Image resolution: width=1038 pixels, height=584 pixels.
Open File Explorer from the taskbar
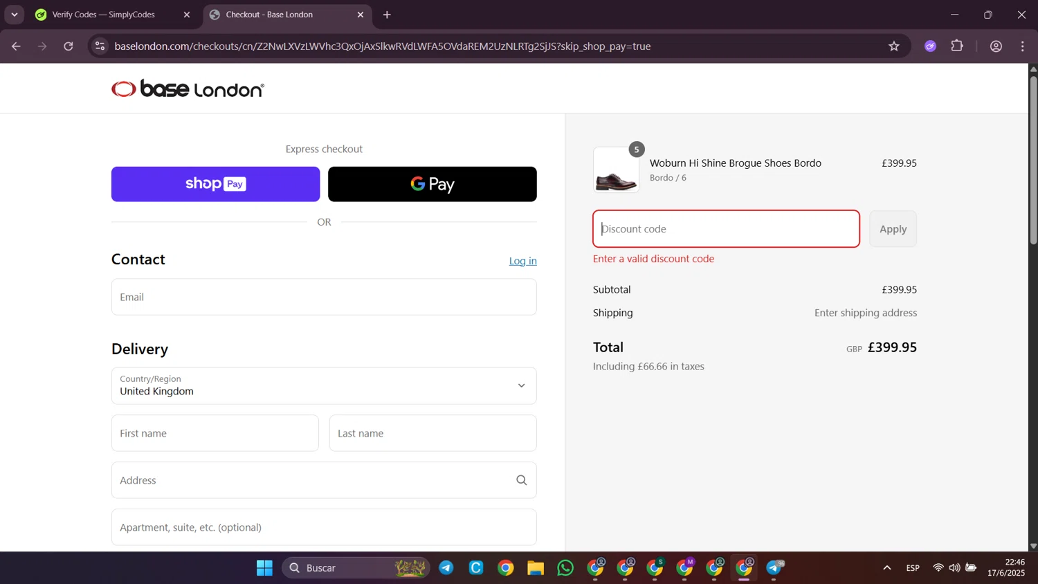[x=536, y=568]
